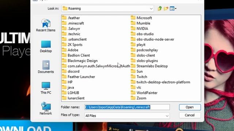Open Network in the sidebar
The height and width of the screenshot is (131, 234).
point(46,108)
